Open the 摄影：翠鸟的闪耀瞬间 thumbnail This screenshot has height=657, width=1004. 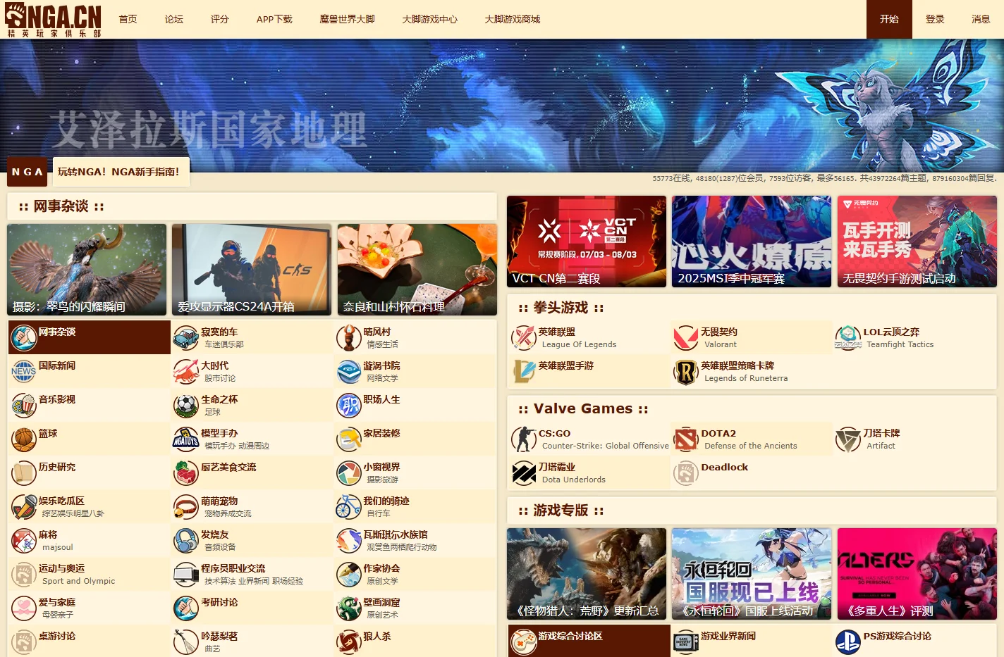(87, 270)
